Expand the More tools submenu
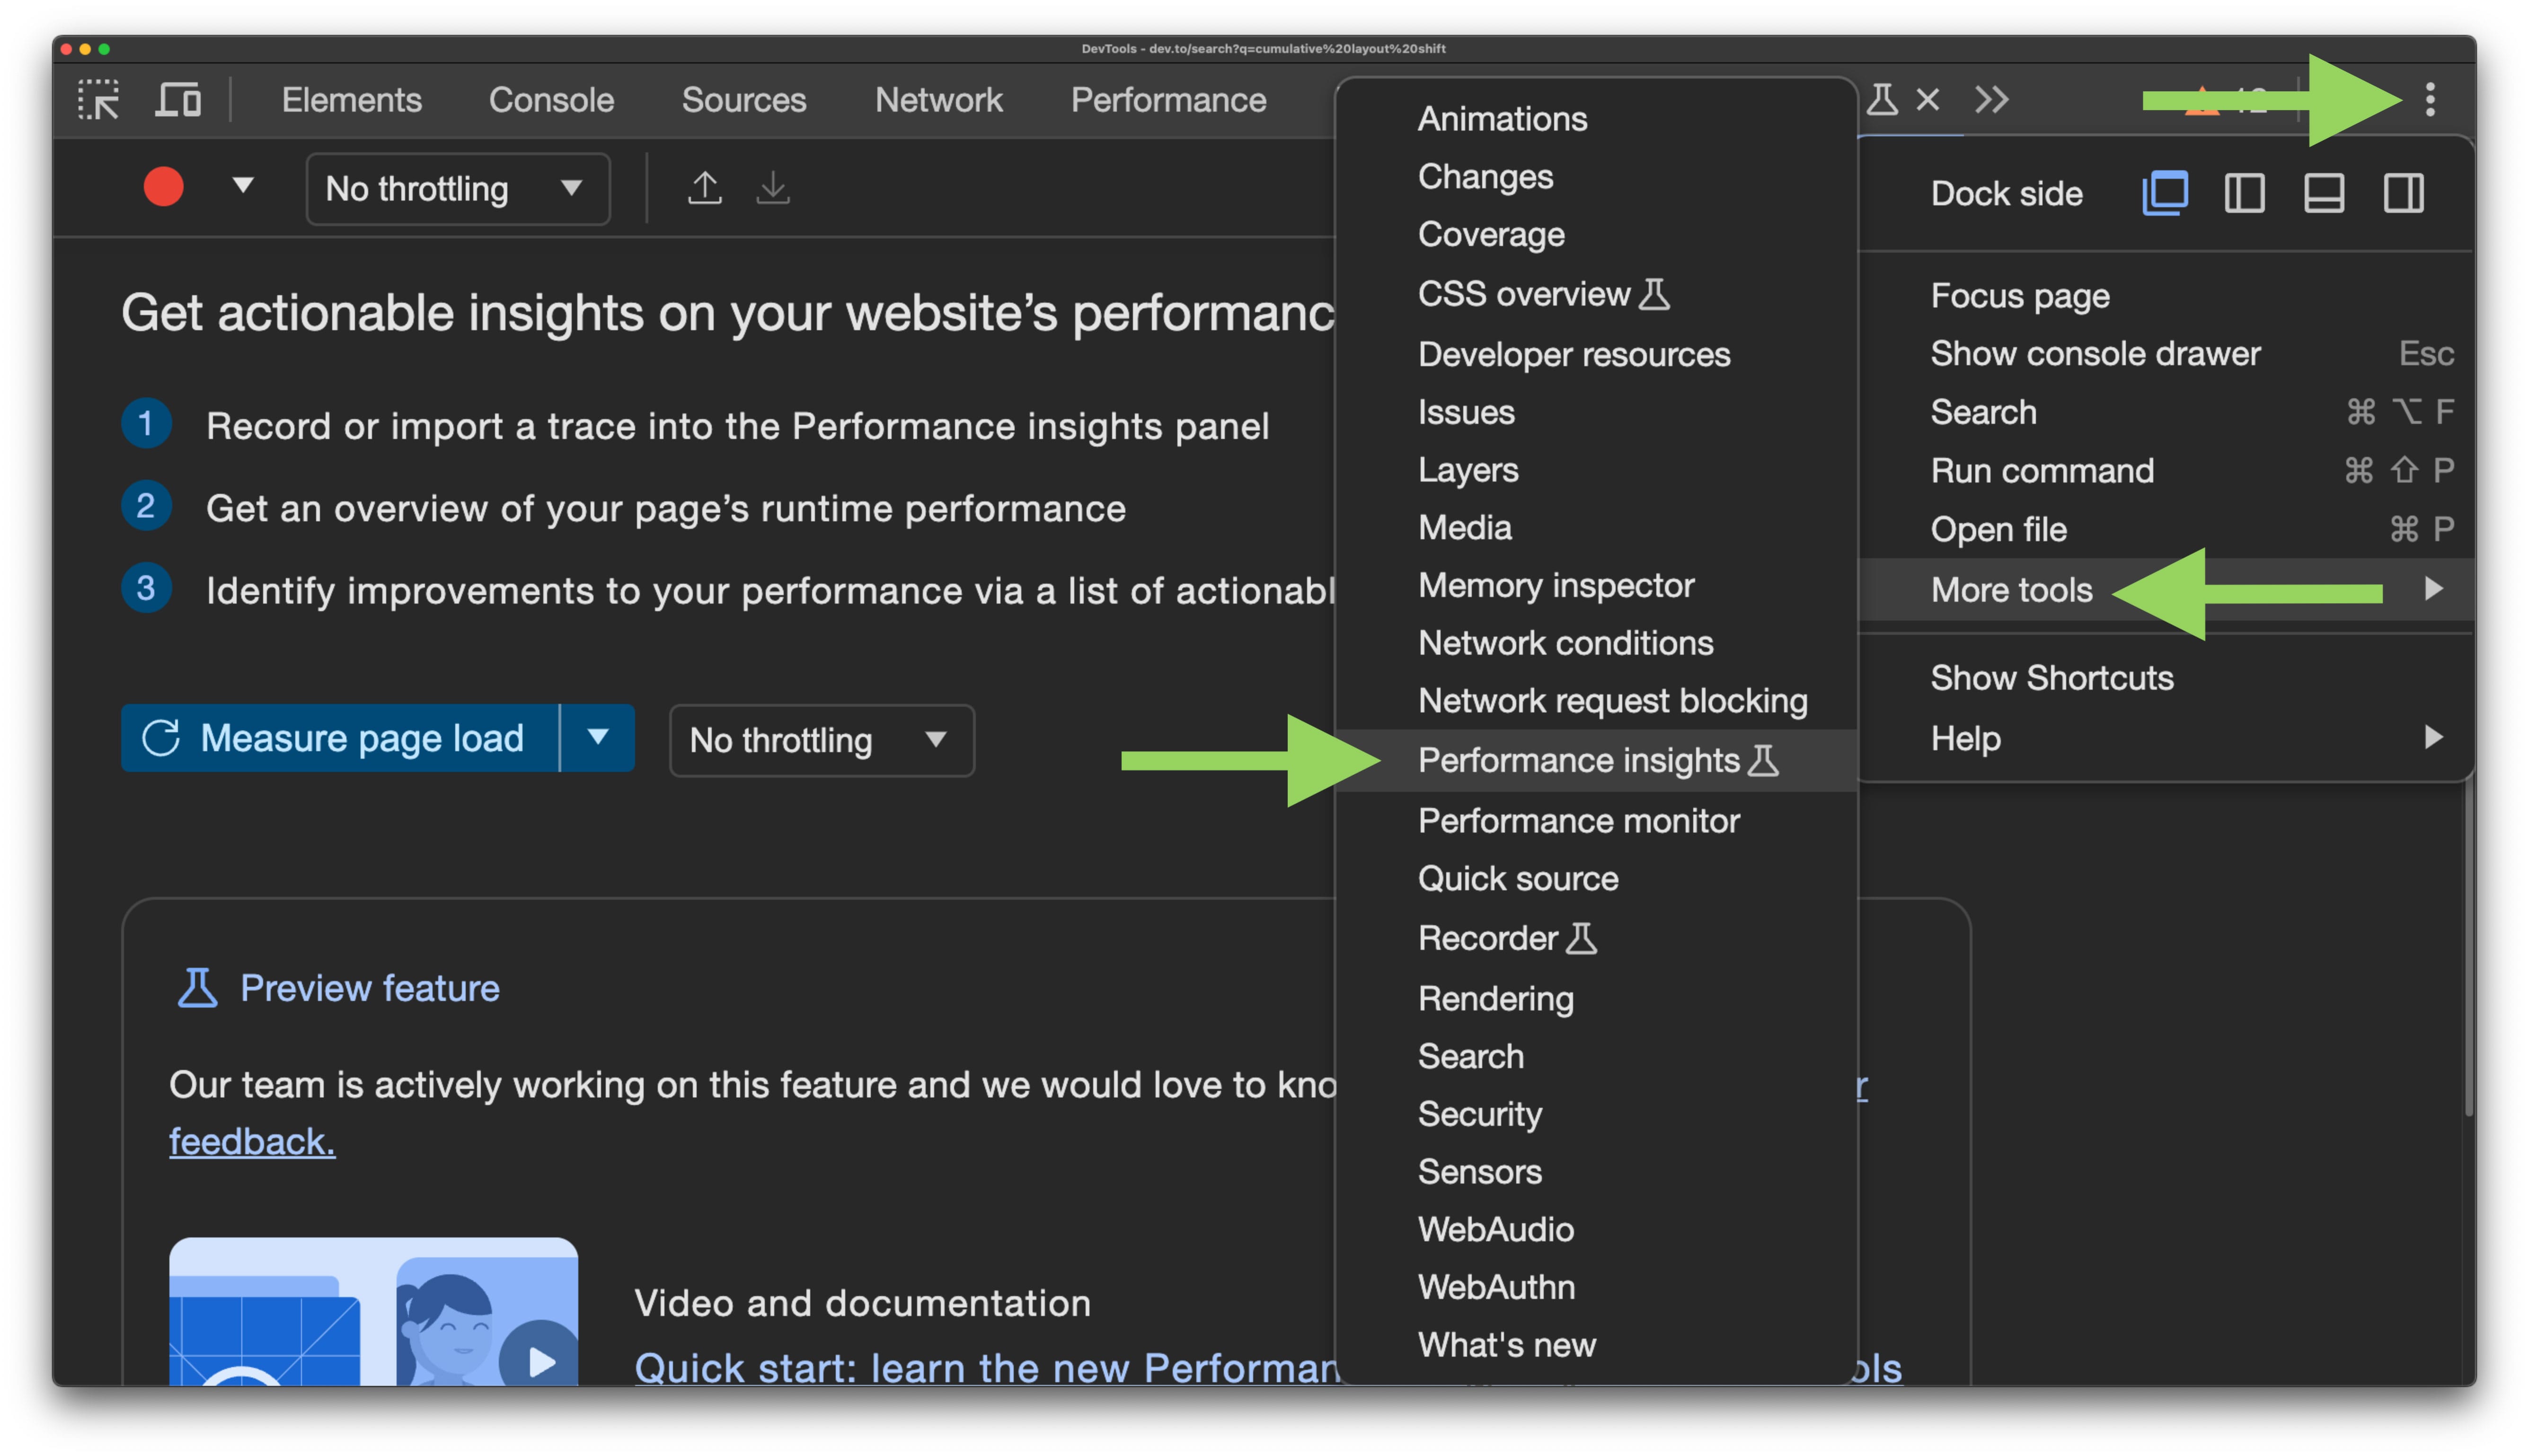 [x=2166, y=589]
